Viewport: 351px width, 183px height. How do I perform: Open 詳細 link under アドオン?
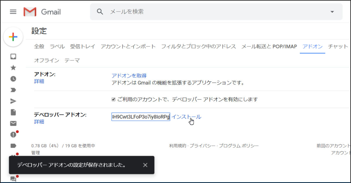pos(39,81)
